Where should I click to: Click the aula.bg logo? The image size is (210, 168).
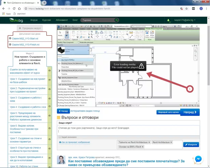coord(17,21)
